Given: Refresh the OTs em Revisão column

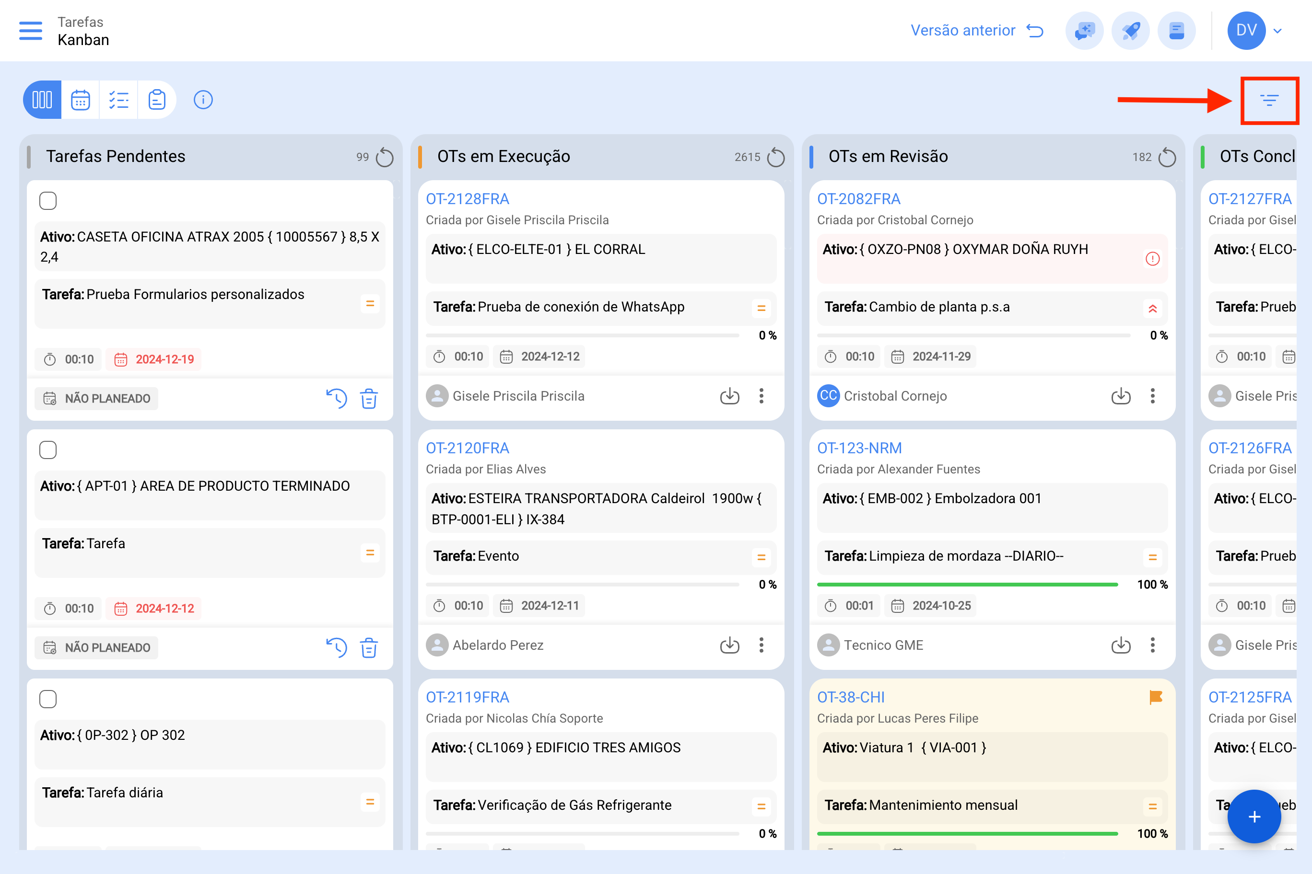Looking at the screenshot, I should point(1167,157).
